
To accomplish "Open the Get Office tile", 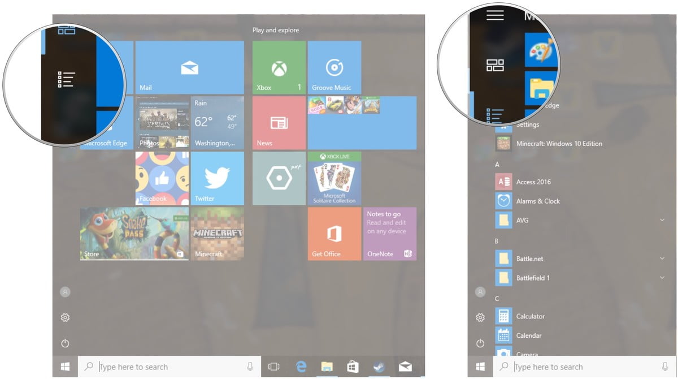I will (x=334, y=233).
